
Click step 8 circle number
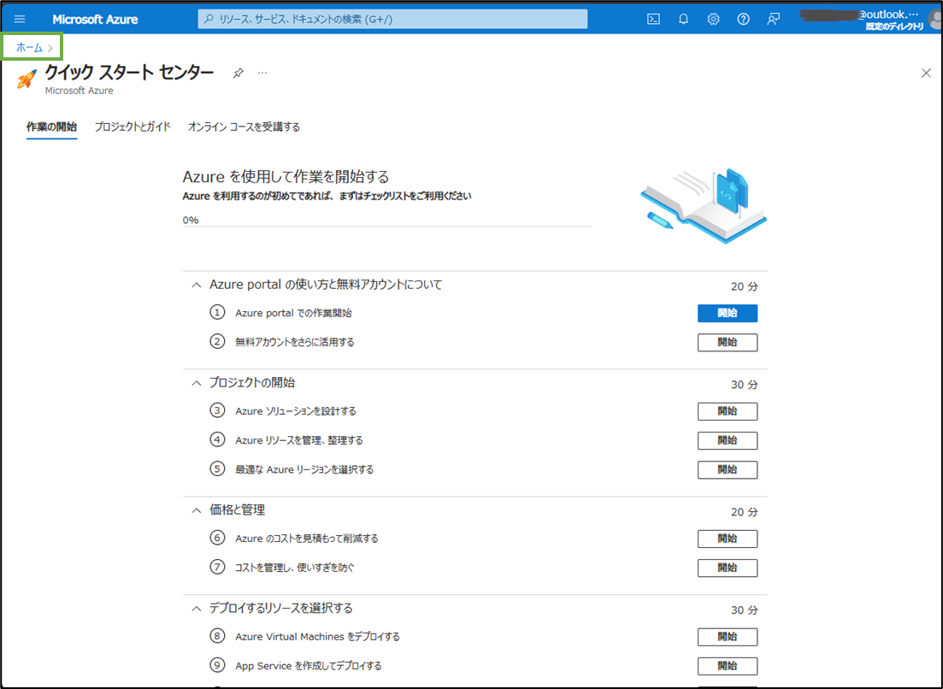tap(217, 636)
